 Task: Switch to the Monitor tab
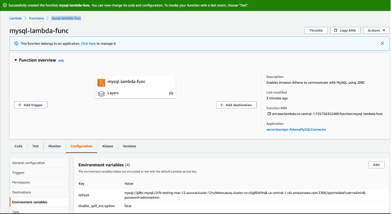click(x=54, y=146)
